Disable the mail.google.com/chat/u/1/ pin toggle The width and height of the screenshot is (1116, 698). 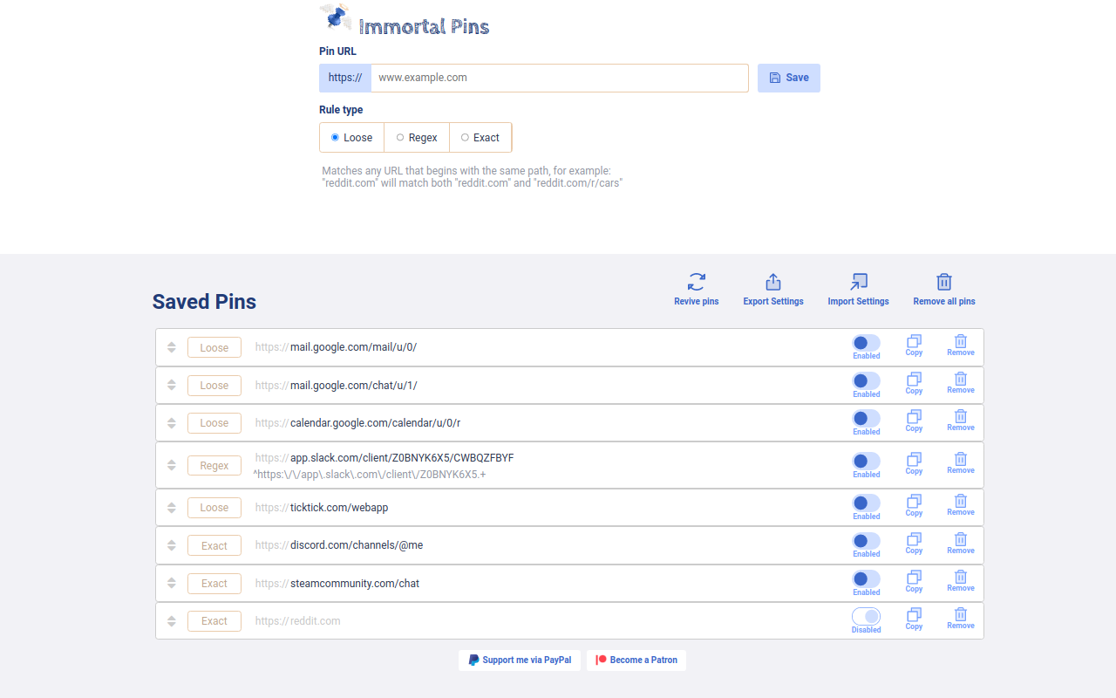[866, 381]
